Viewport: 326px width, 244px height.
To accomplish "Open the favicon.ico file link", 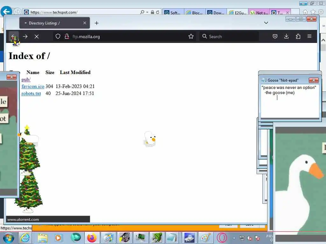I will [x=33, y=86].
